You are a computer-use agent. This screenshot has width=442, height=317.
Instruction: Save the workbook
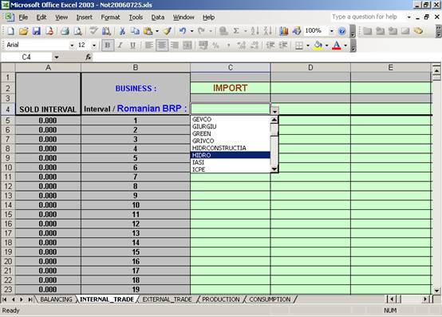[x=37, y=31]
